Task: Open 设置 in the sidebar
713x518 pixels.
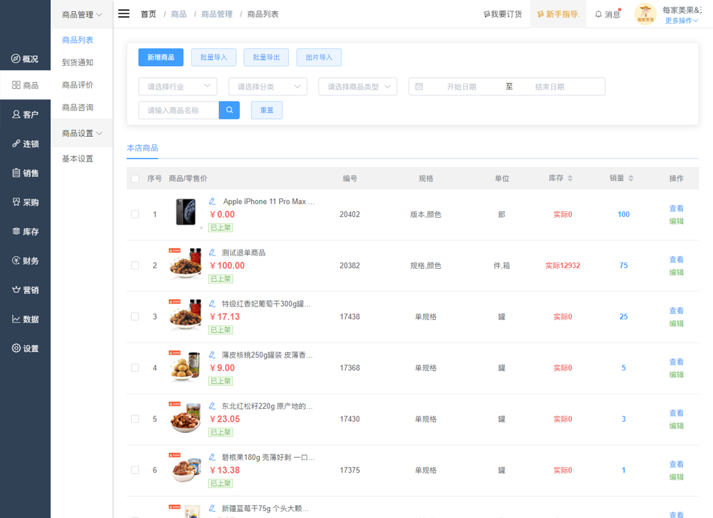Action: point(25,349)
